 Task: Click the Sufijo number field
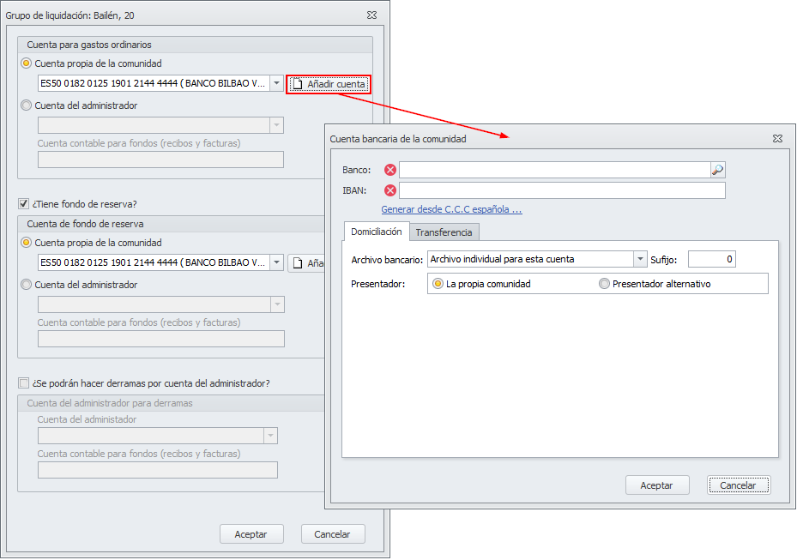point(711,259)
